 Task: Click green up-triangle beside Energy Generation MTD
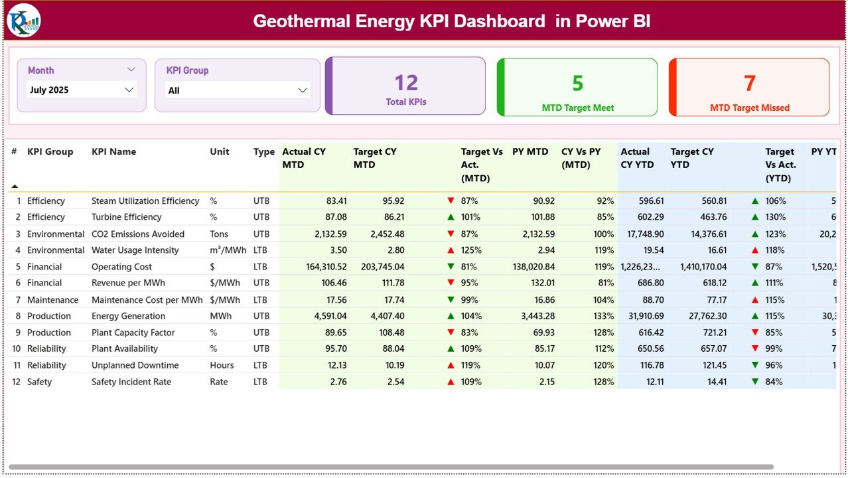pyautogui.click(x=451, y=316)
